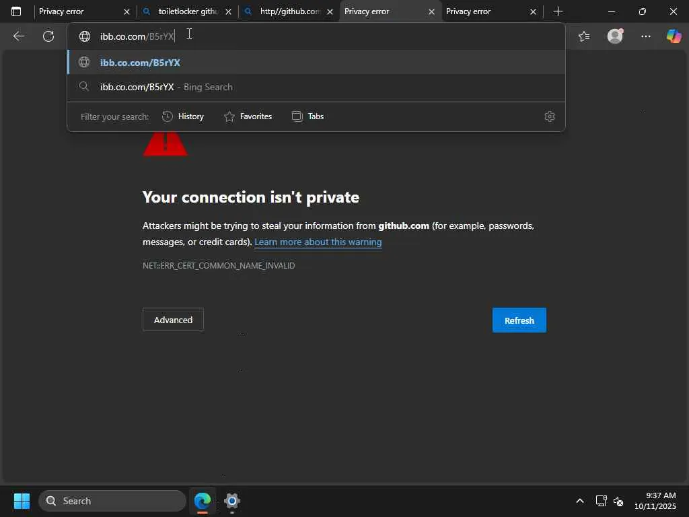Reload the page with the refresh icon

pos(48,36)
